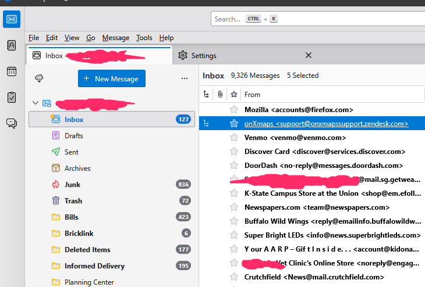Open the Super Bright LEDs message

coord(312,235)
